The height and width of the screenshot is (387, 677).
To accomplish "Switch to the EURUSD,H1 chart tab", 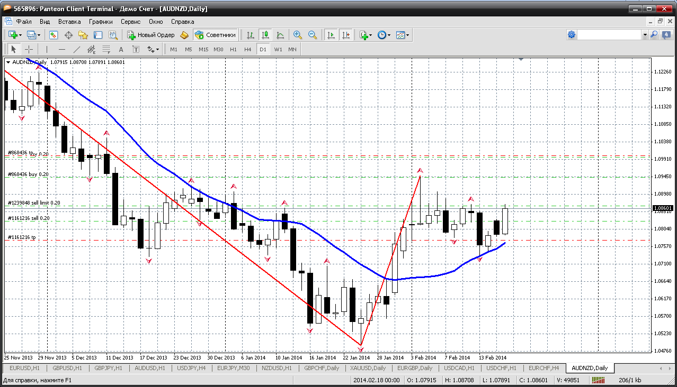I will (25, 368).
